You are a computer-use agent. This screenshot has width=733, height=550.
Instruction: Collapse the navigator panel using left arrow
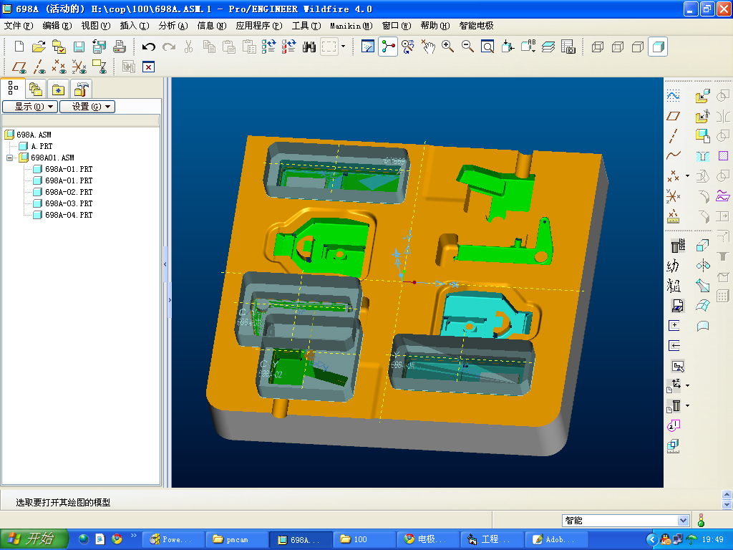coord(165,264)
